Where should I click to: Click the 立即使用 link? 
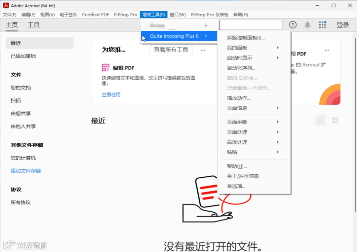(111, 95)
